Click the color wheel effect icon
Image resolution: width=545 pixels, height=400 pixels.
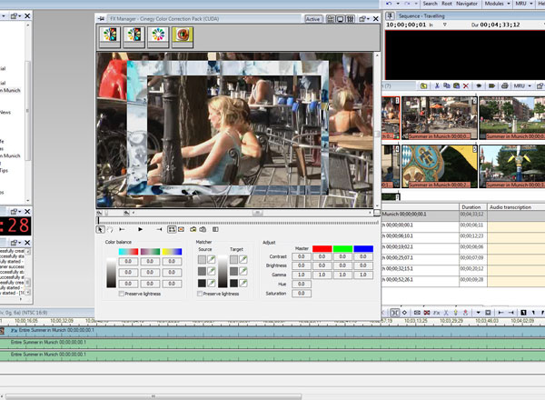(159, 35)
